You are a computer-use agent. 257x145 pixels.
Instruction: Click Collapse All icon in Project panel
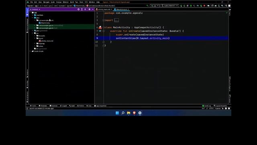pyautogui.click(x=85, y=9)
